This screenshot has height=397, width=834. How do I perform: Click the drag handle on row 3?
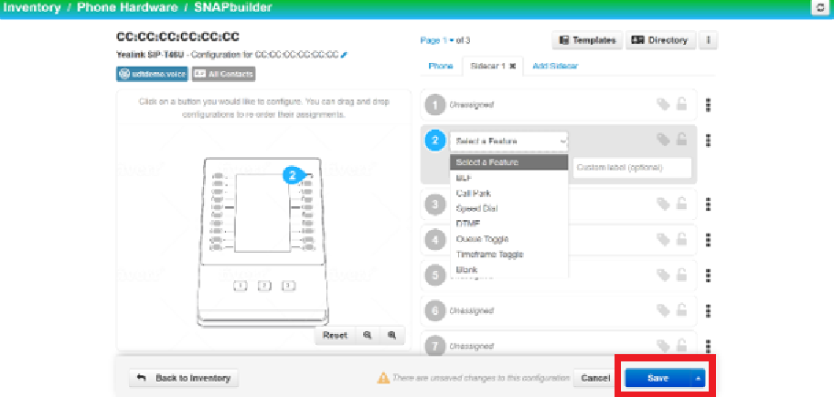[x=708, y=204]
